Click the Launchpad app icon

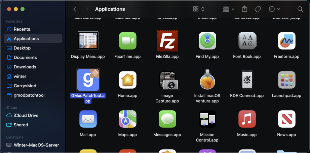[x=286, y=80]
